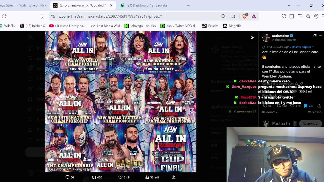
Task: Open the WikiFlix bookmark
Action: point(8,26)
